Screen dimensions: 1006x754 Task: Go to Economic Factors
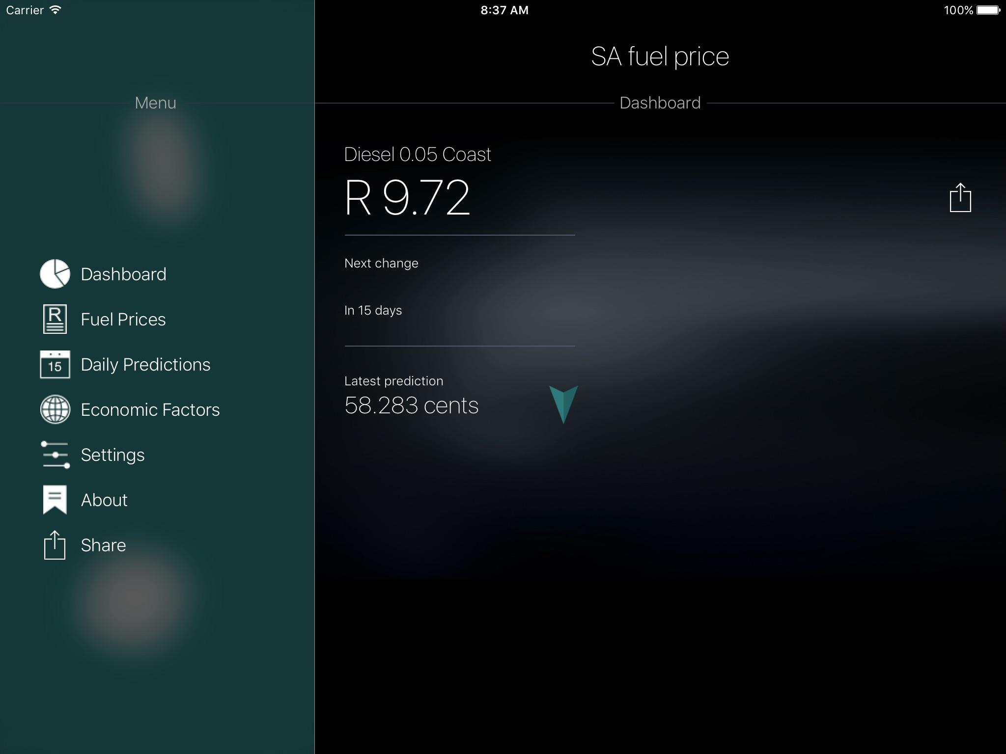point(150,409)
